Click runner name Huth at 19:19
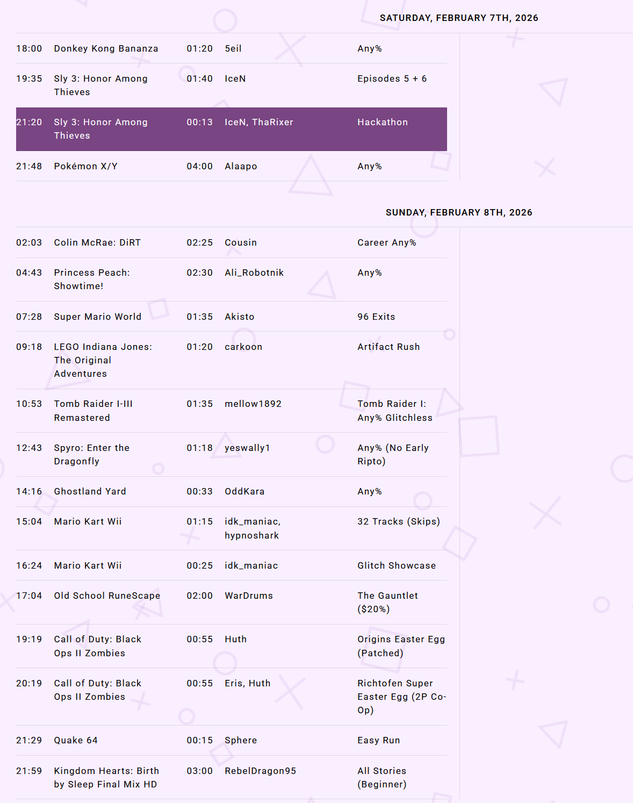 tap(235, 639)
